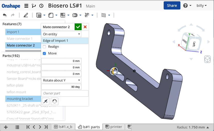Rotate view with left arrow beside cube
Viewport: 214px width, 131px height.
[174, 42]
